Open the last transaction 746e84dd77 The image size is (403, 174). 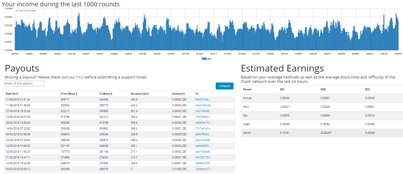coord(204,169)
